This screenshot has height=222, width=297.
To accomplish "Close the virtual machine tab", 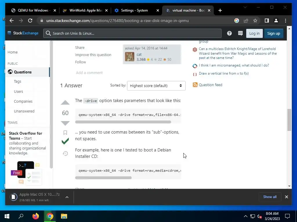I will (x=209, y=10).
